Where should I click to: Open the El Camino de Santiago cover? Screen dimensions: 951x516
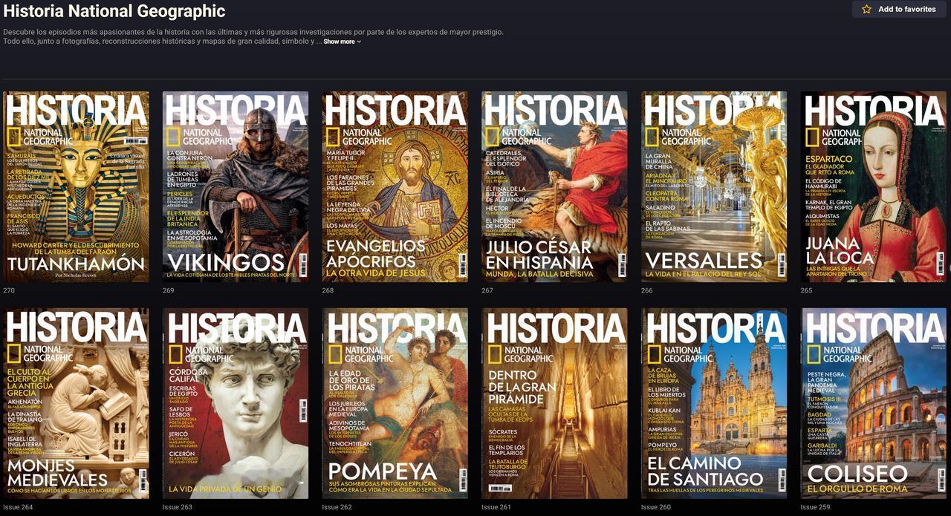(714, 403)
